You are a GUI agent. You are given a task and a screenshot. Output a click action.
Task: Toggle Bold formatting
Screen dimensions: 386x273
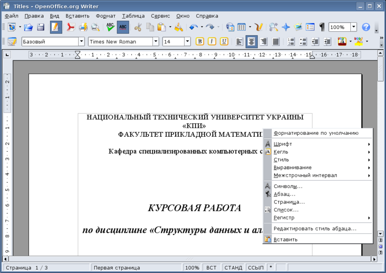pyautogui.click(x=200, y=42)
